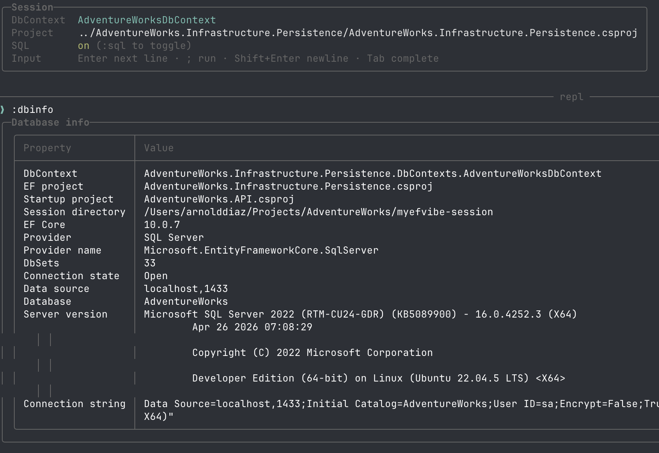Select the 'EF project' property cell
This screenshot has width=659, height=453.
[x=53, y=186]
